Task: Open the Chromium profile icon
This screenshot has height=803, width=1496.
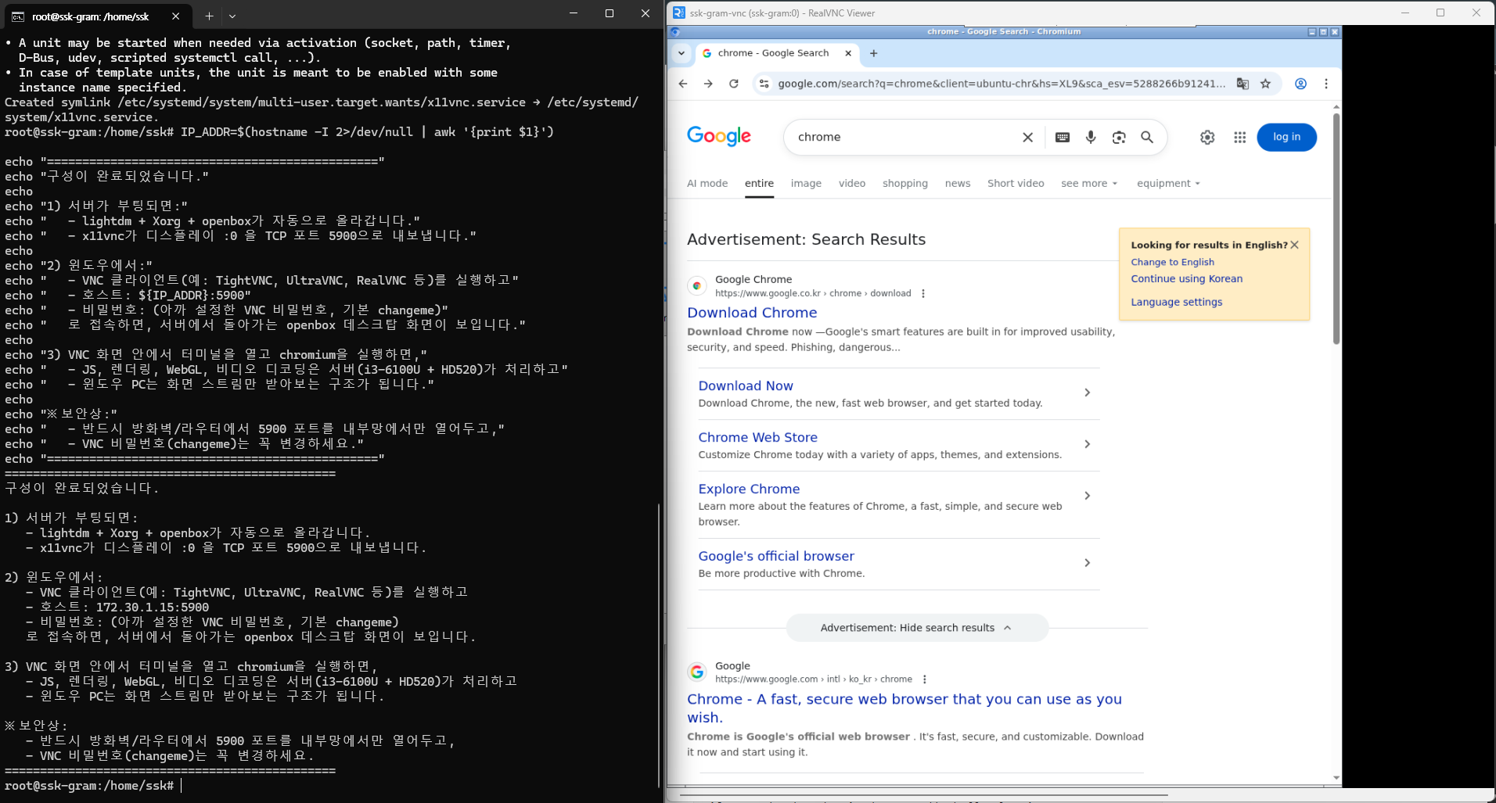Action: (x=1300, y=84)
